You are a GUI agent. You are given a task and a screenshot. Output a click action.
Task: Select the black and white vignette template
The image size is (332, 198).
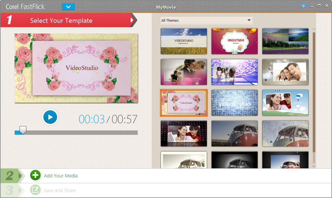[235, 160]
